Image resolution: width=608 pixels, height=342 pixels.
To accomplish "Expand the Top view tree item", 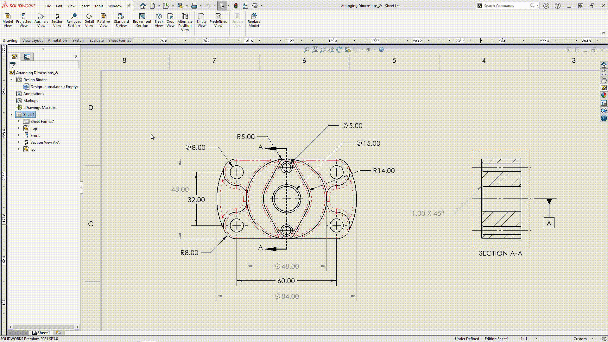I will point(18,128).
